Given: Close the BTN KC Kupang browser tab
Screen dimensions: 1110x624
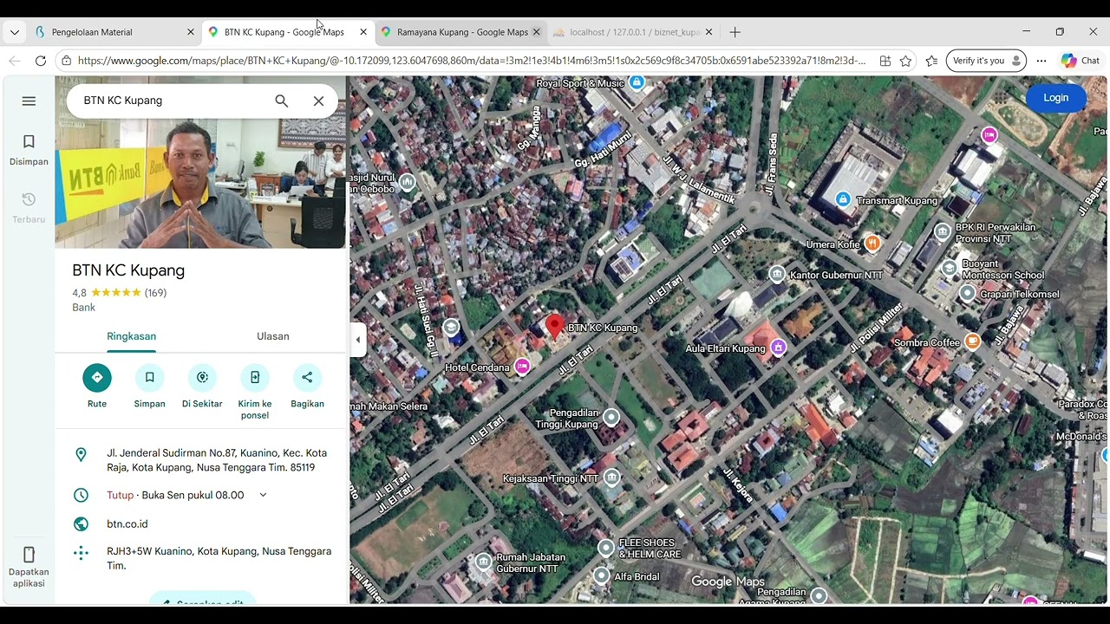Looking at the screenshot, I should 363,32.
